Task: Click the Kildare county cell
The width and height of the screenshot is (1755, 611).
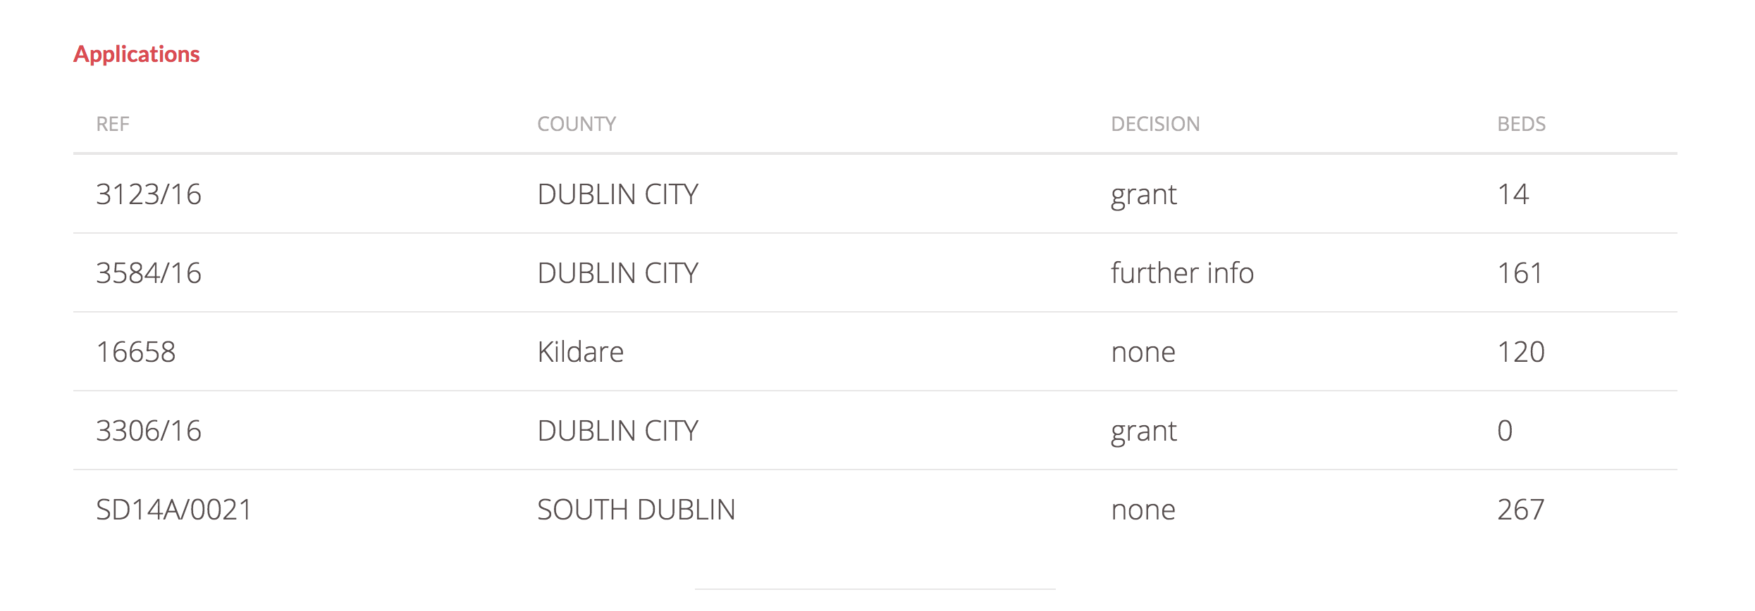Action: coord(580,352)
